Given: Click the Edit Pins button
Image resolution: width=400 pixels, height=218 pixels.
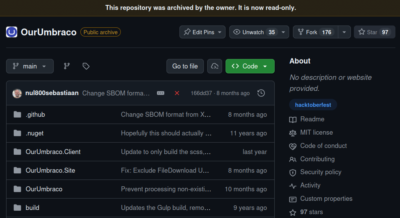Looking at the screenshot, I should (202, 32).
